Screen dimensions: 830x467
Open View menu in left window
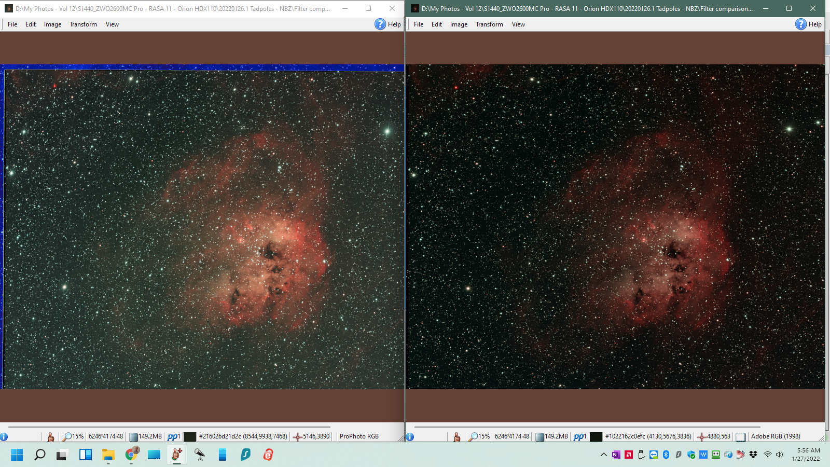[x=112, y=24]
